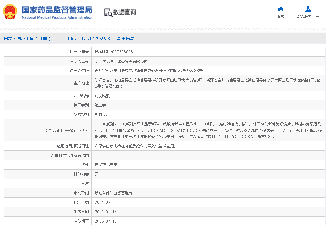
Task: Open the 政务服务门户 text link
Action: (x=308, y=17)
